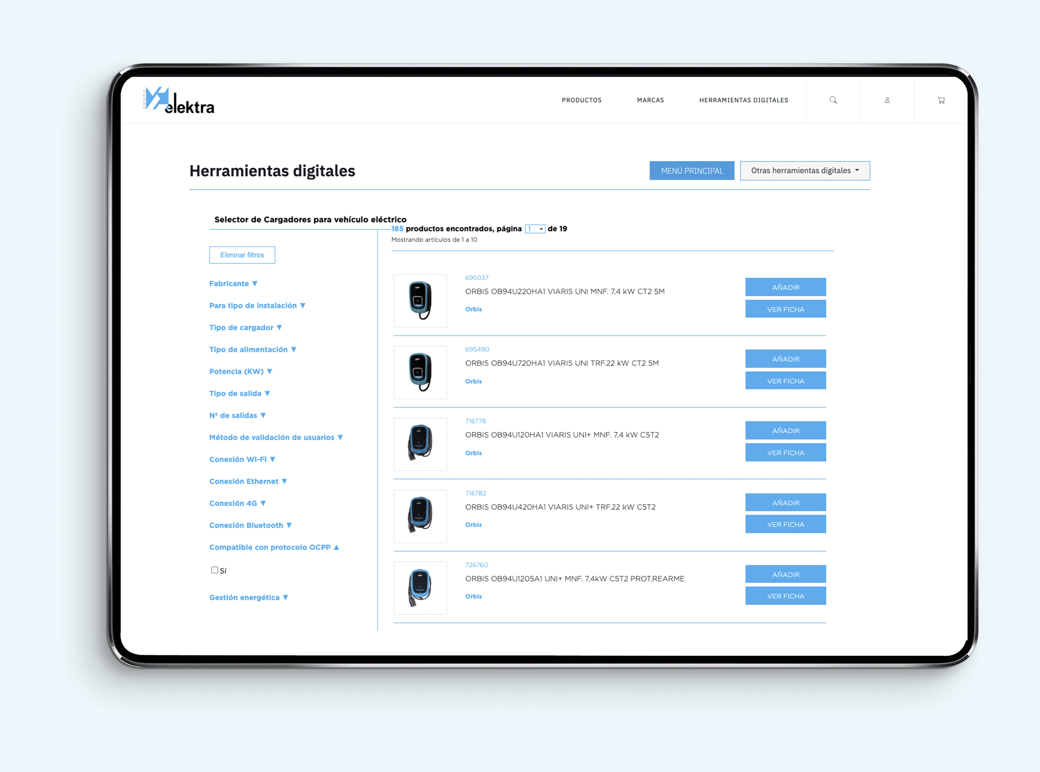This screenshot has height=772, width=1040.
Task: Open the HERRAMIENTAS DIGITALES menu
Action: 744,100
